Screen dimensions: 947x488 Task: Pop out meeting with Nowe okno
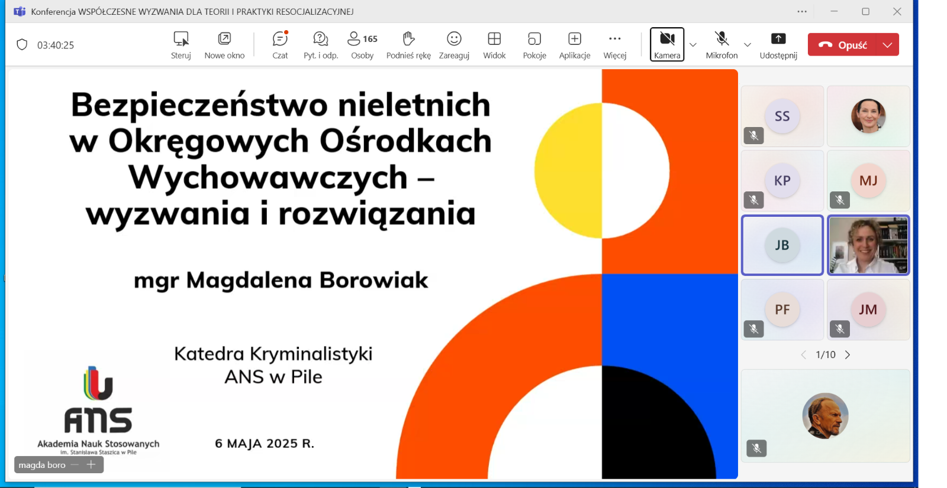click(224, 45)
